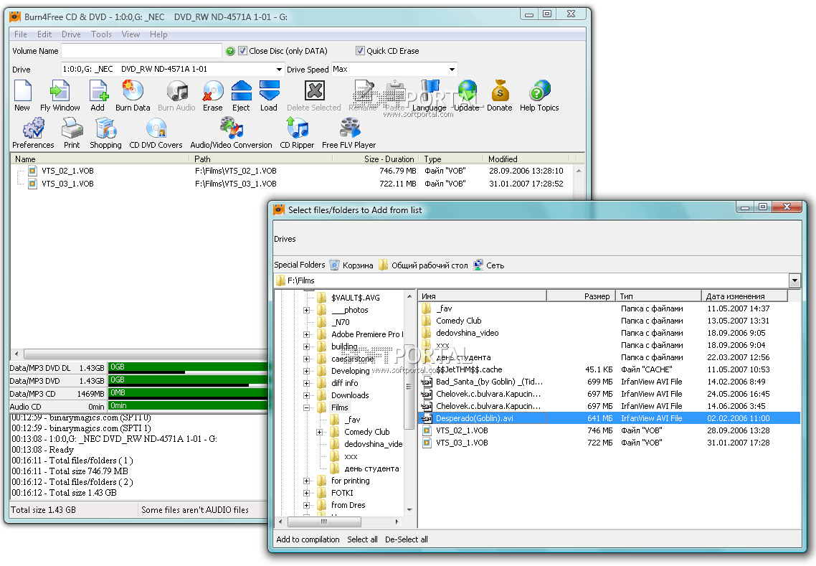
Task: Open the Drive selection dropdown
Action: pyautogui.click(x=280, y=70)
